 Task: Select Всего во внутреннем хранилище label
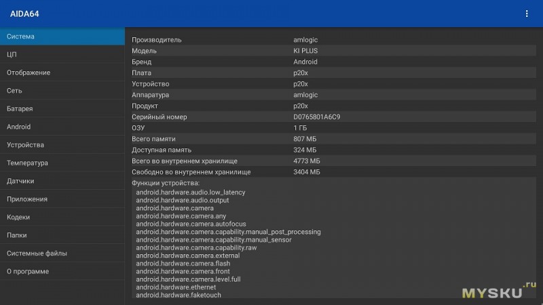tap(185, 161)
